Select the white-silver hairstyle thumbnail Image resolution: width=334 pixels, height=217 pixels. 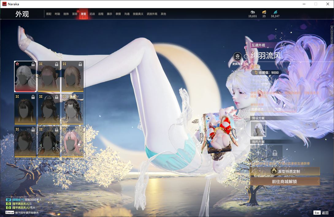click(x=25, y=76)
